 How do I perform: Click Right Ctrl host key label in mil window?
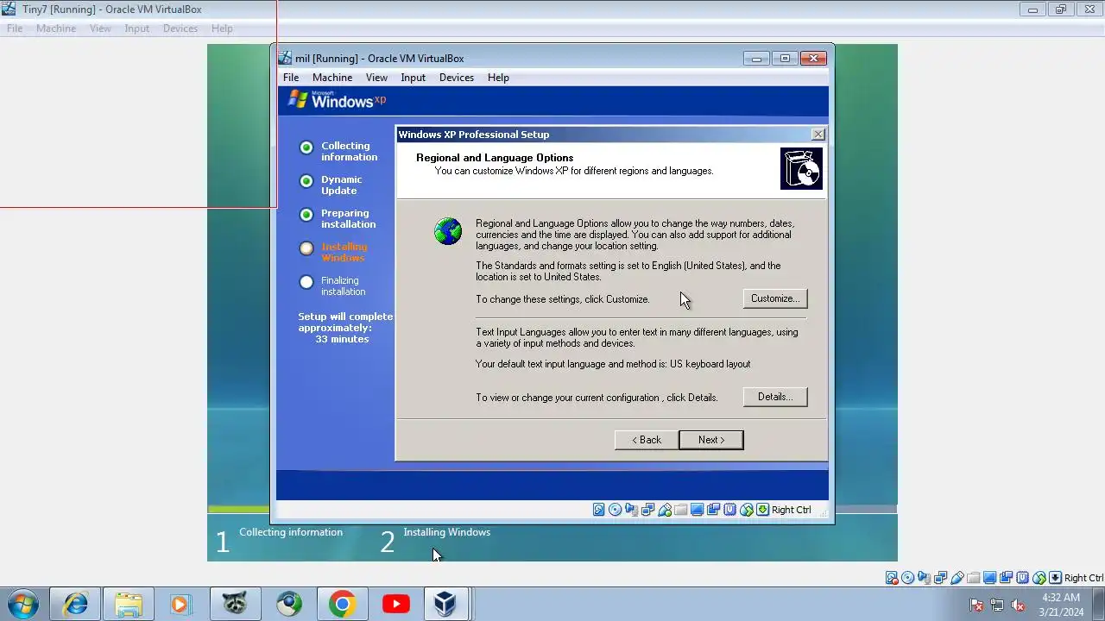[792, 510]
